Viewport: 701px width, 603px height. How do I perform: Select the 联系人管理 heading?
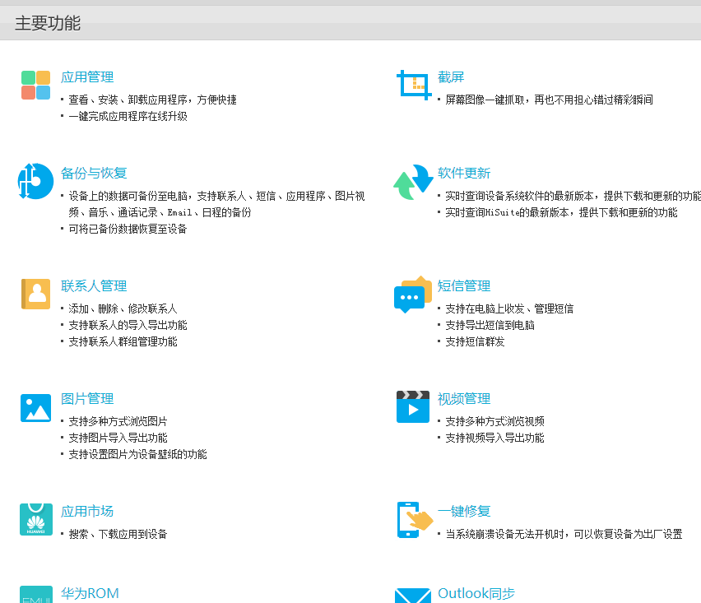pos(94,286)
